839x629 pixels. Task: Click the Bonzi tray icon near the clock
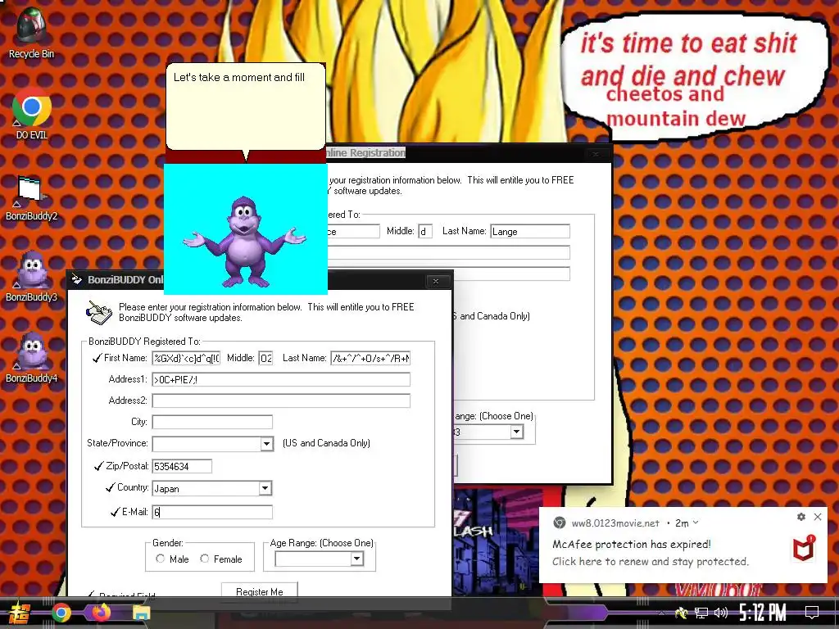(x=681, y=613)
